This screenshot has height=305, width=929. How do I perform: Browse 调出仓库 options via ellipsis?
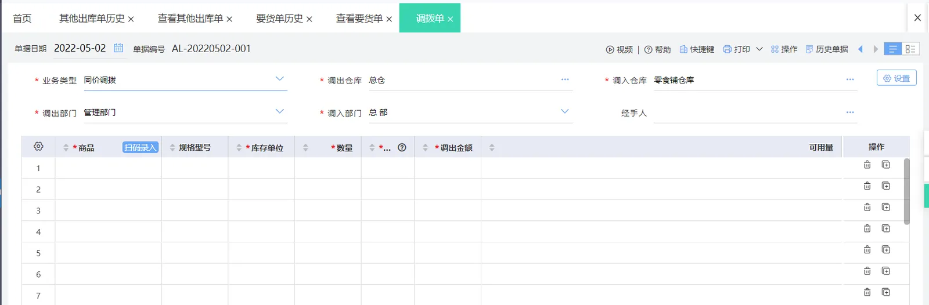(x=565, y=79)
